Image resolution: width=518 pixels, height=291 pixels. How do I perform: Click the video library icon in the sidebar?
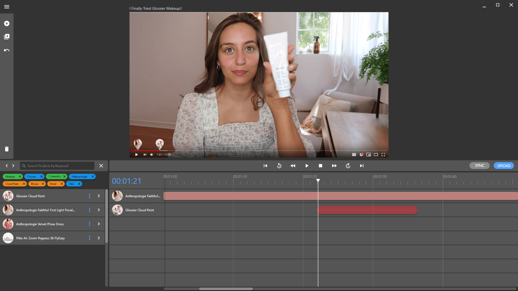click(7, 37)
